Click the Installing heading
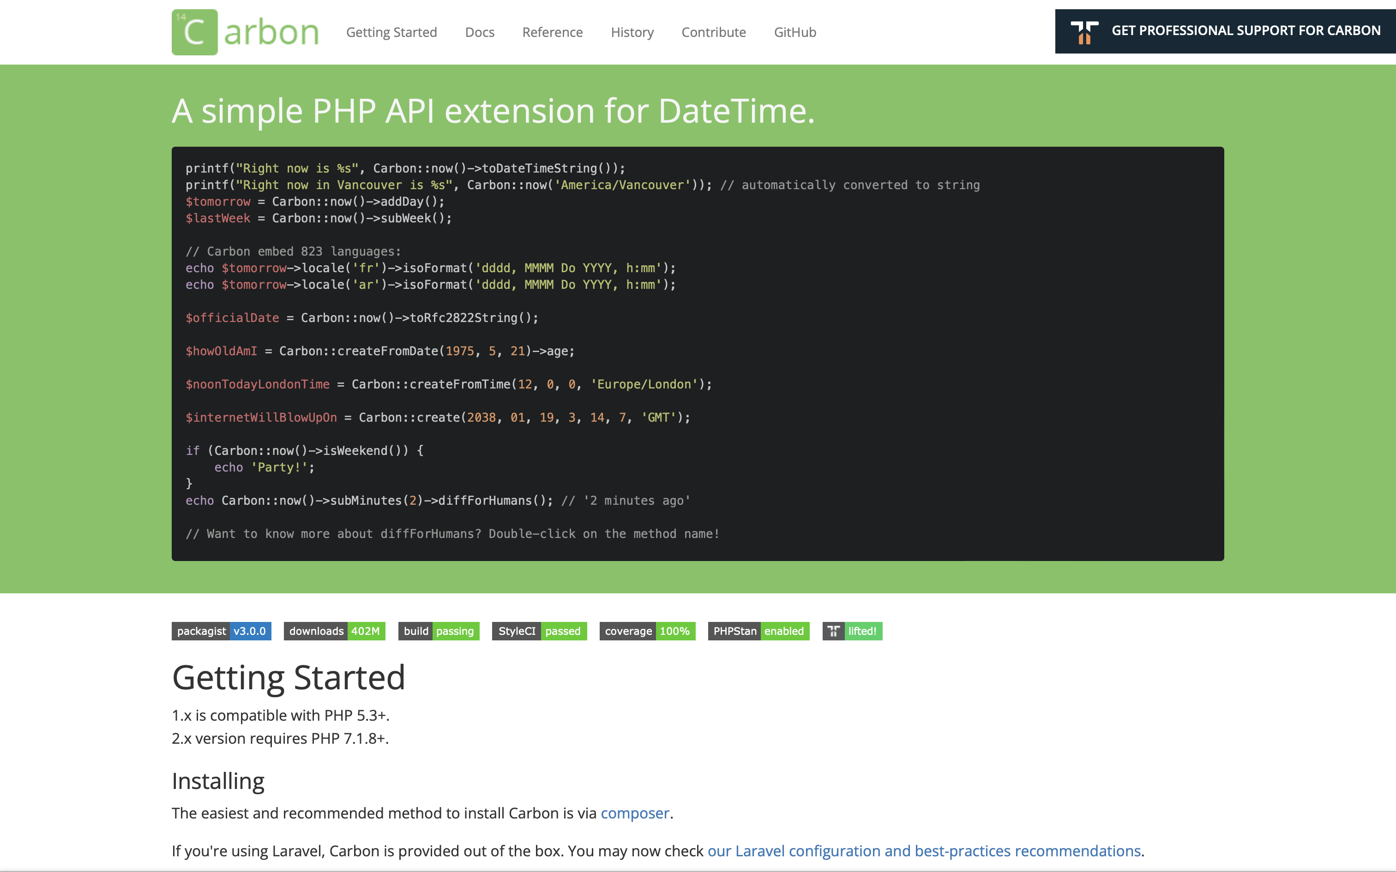The height and width of the screenshot is (872, 1396). (218, 781)
